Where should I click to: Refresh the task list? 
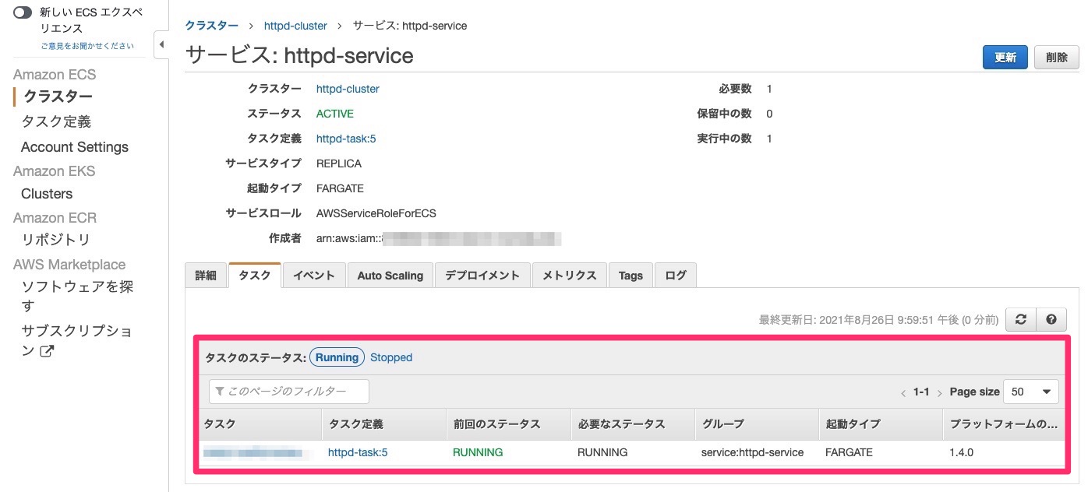point(1021,319)
